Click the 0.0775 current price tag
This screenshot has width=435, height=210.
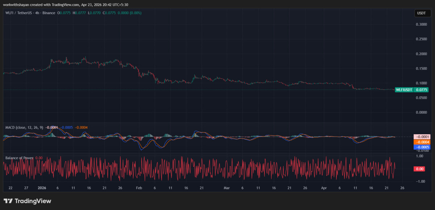(422, 90)
